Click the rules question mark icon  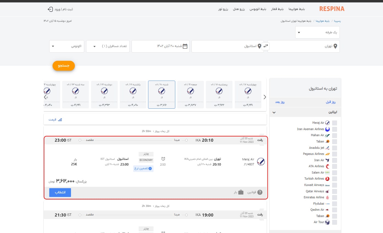(260, 192)
